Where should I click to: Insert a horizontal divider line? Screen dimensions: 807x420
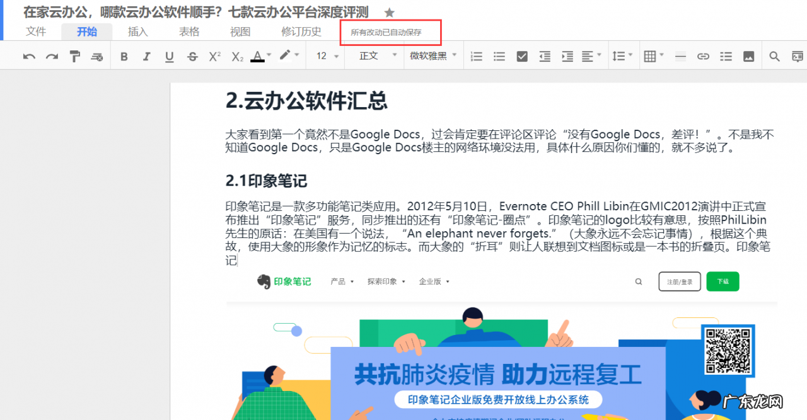(680, 55)
